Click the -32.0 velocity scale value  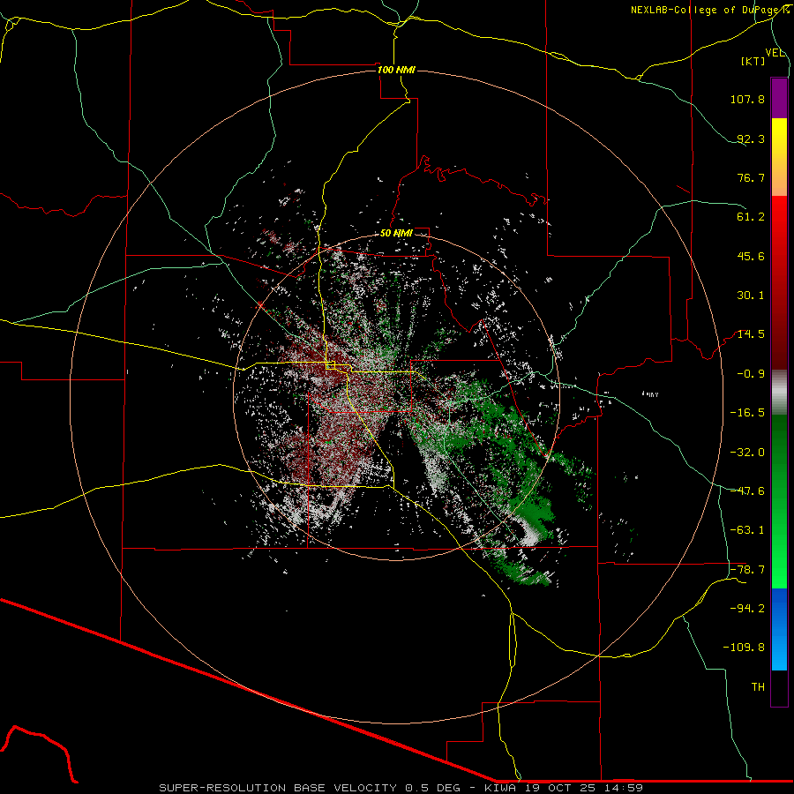[747, 452]
